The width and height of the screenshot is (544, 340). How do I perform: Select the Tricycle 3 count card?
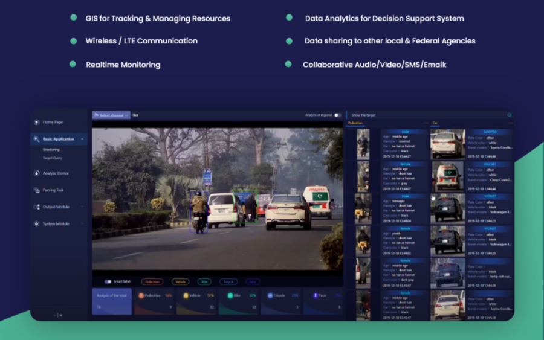[x=280, y=301]
